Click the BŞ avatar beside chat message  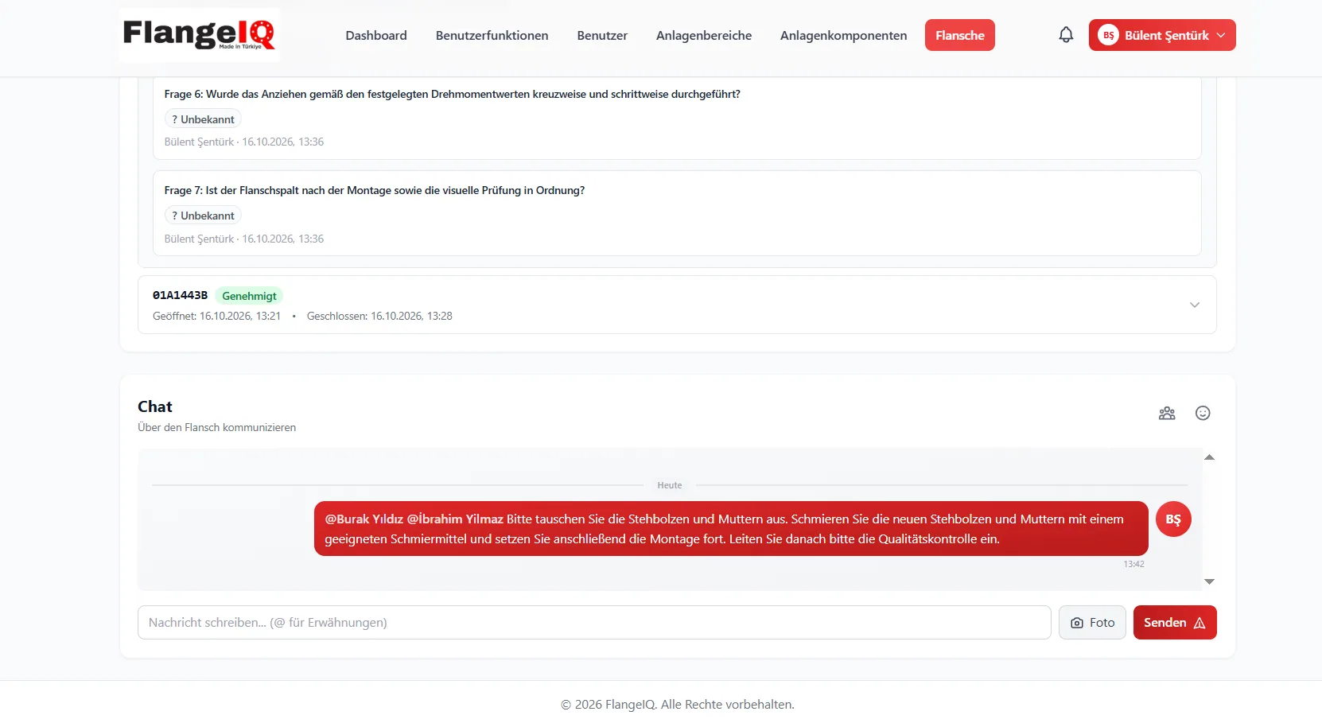(1173, 519)
